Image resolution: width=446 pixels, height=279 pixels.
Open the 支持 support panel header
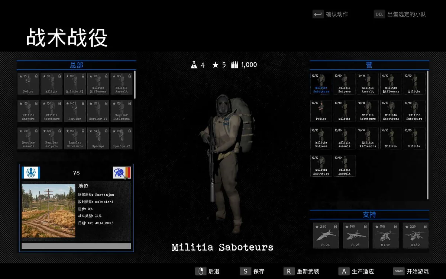click(369, 214)
